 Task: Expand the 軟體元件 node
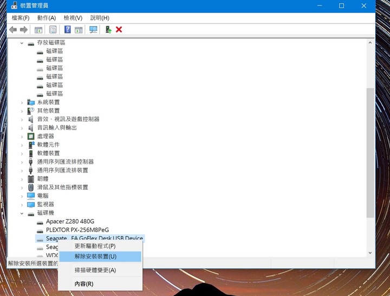pyautogui.click(x=22, y=145)
